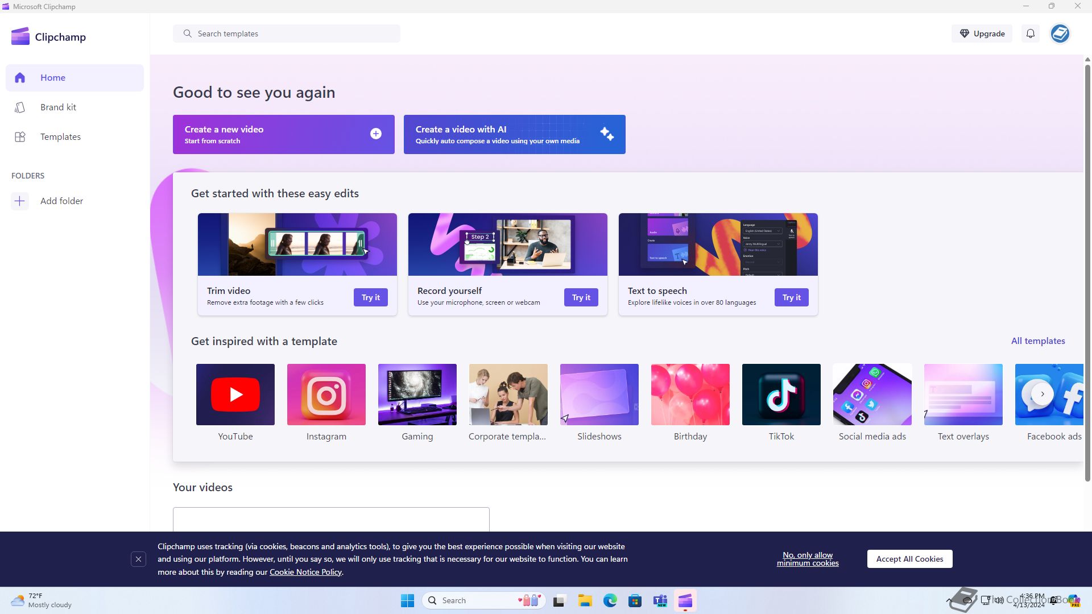Click the Home house icon
The width and height of the screenshot is (1092, 614).
(20, 78)
